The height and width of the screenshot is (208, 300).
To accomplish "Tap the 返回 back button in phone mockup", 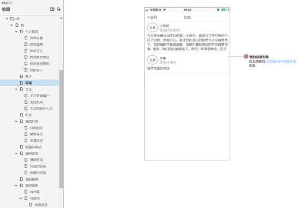I will [x=152, y=17].
